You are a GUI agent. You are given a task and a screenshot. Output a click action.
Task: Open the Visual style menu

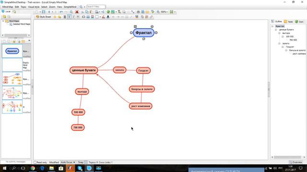point(34,7)
